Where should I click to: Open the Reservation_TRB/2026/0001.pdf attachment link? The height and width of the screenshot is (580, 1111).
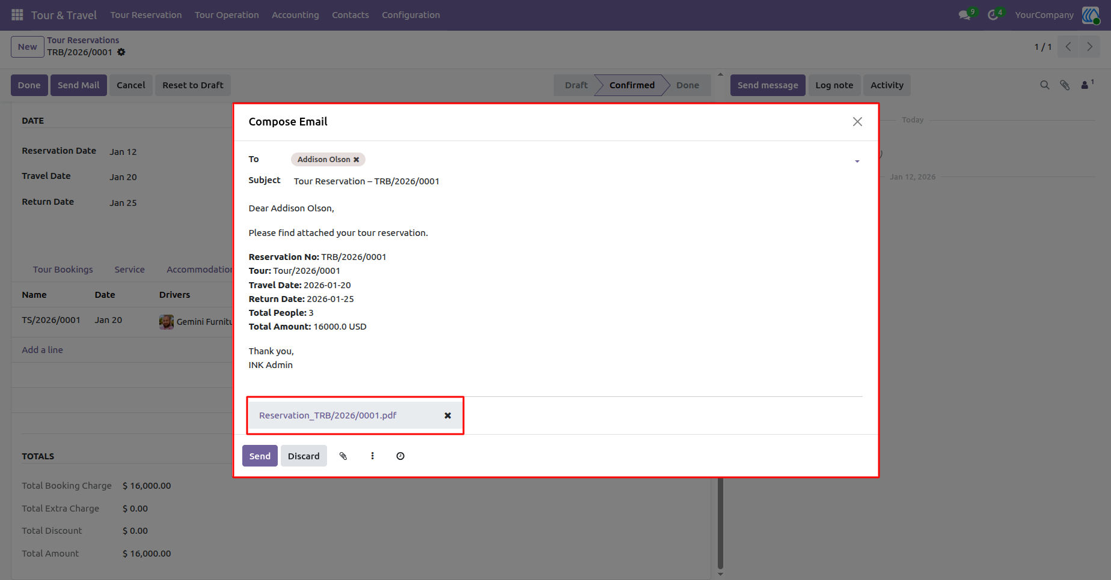[x=328, y=415]
